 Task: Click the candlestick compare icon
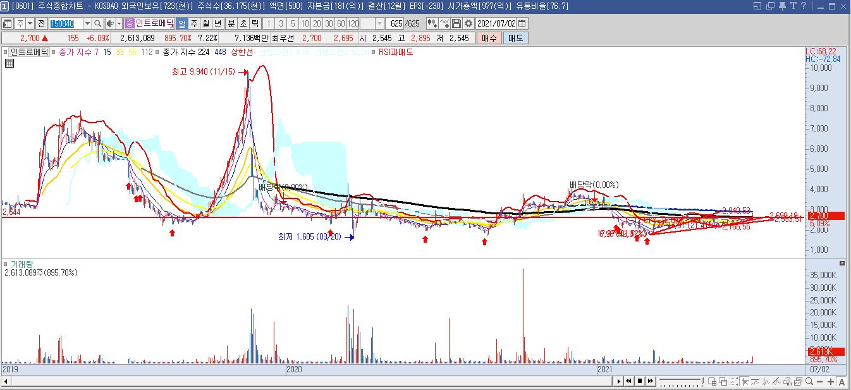[432, 23]
